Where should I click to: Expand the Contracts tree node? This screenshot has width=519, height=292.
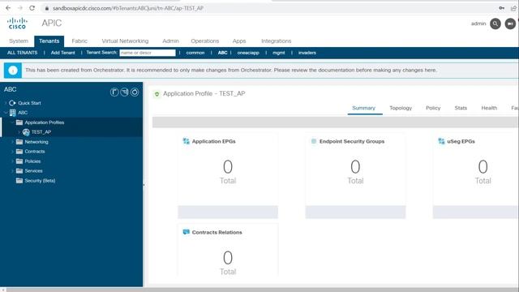13,152
